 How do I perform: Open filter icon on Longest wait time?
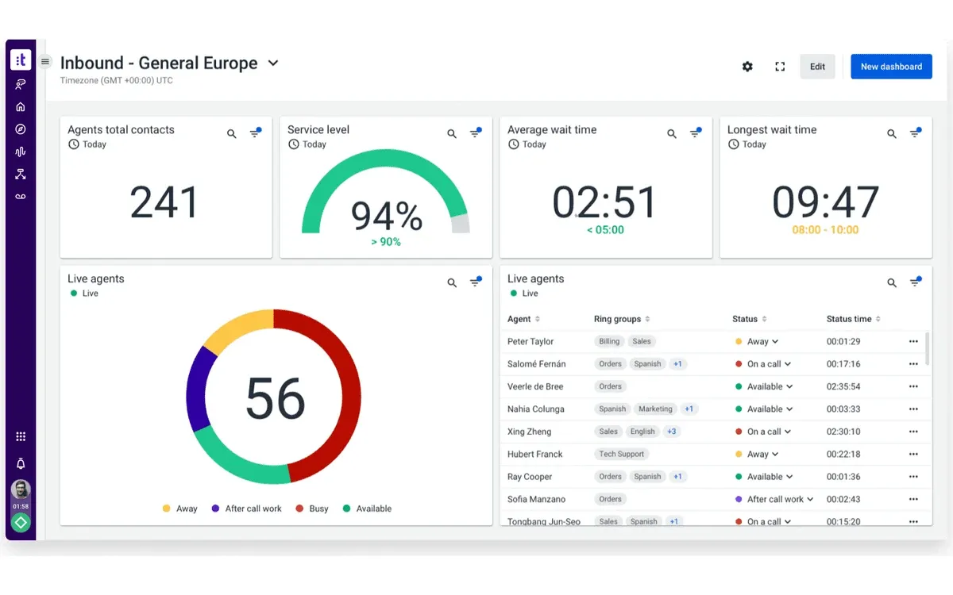(x=916, y=132)
